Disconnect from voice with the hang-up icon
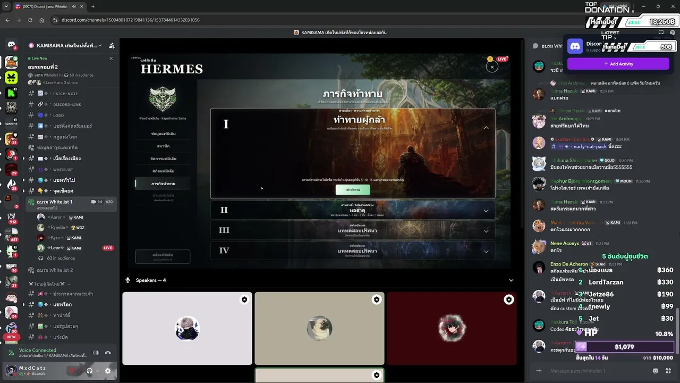This screenshot has height=383, width=680. 108,353
